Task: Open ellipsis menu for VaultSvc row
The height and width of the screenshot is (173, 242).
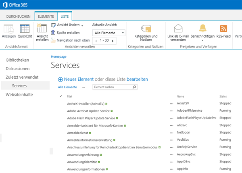Action: coord(171,140)
